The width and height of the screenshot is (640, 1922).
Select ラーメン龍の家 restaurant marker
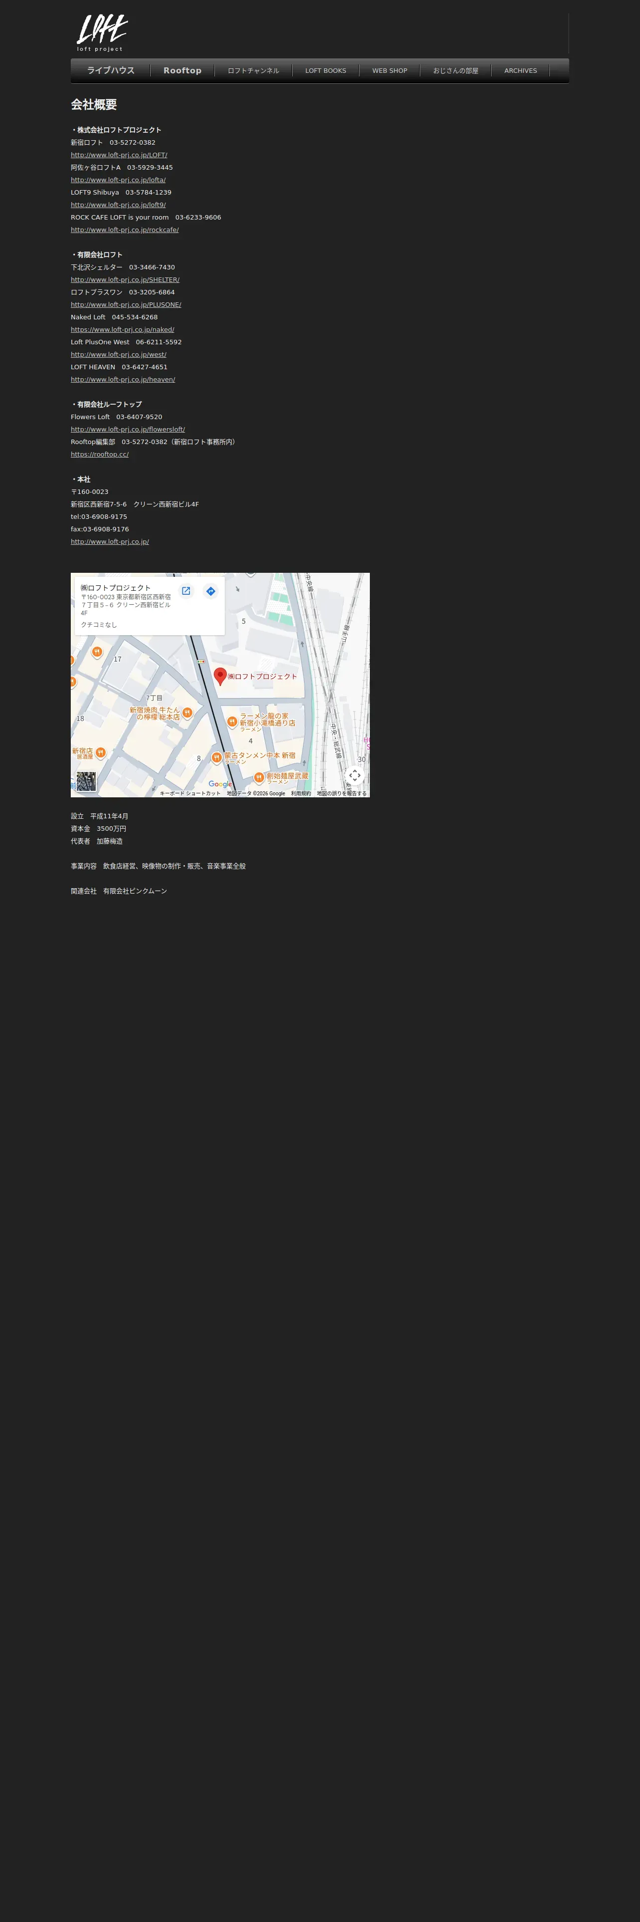pyautogui.click(x=232, y=721)
